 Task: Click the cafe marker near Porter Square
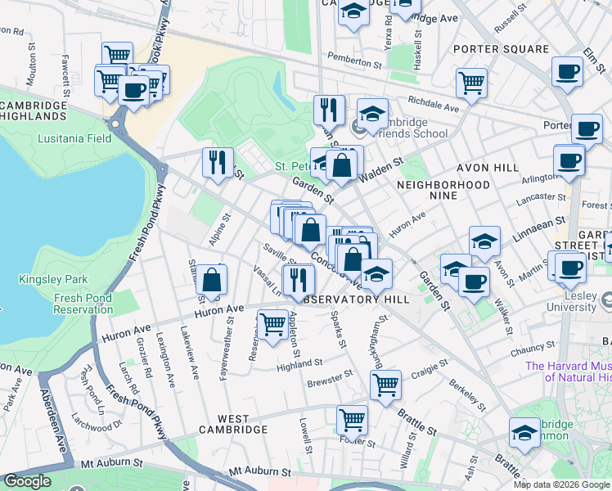tap(567, 74)
